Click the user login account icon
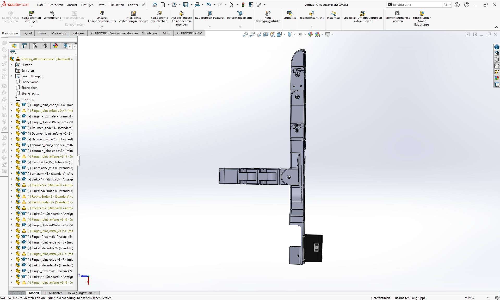The height and width of the screenshot is (300, 500). click(x=457, y=5)
